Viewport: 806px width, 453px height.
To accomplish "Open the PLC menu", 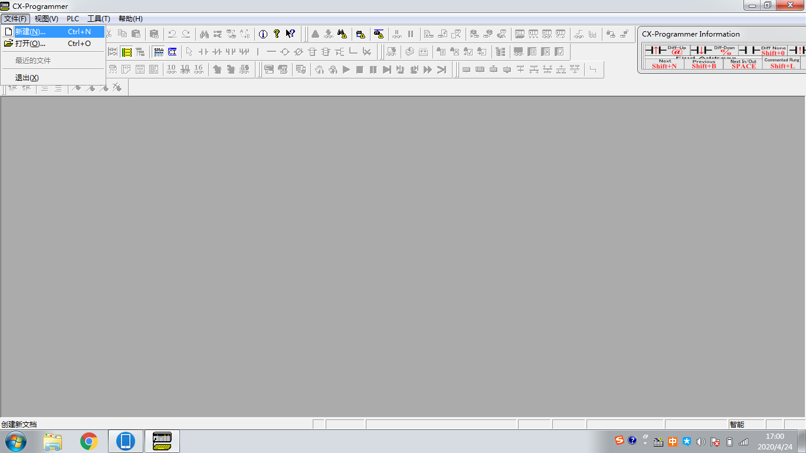I will [x=73, y=19].
